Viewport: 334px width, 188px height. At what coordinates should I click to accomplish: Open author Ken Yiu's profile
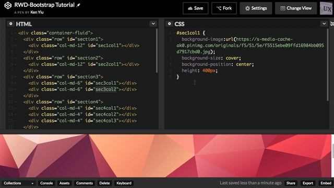37,12
